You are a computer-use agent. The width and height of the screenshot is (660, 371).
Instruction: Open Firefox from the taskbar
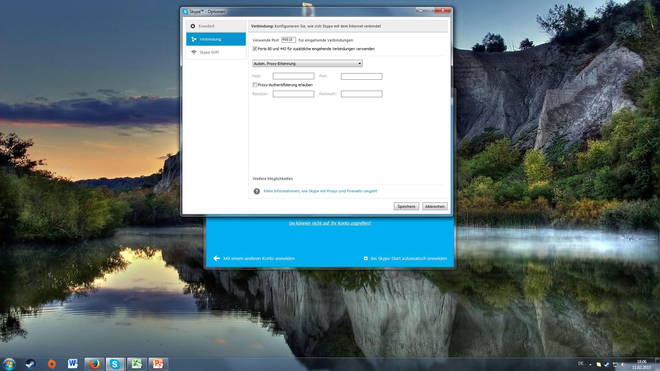[94, 364]
